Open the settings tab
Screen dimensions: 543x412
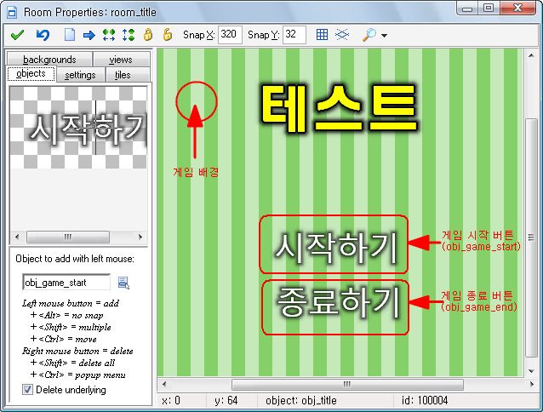pyautogui.click(x=80, y=75)
